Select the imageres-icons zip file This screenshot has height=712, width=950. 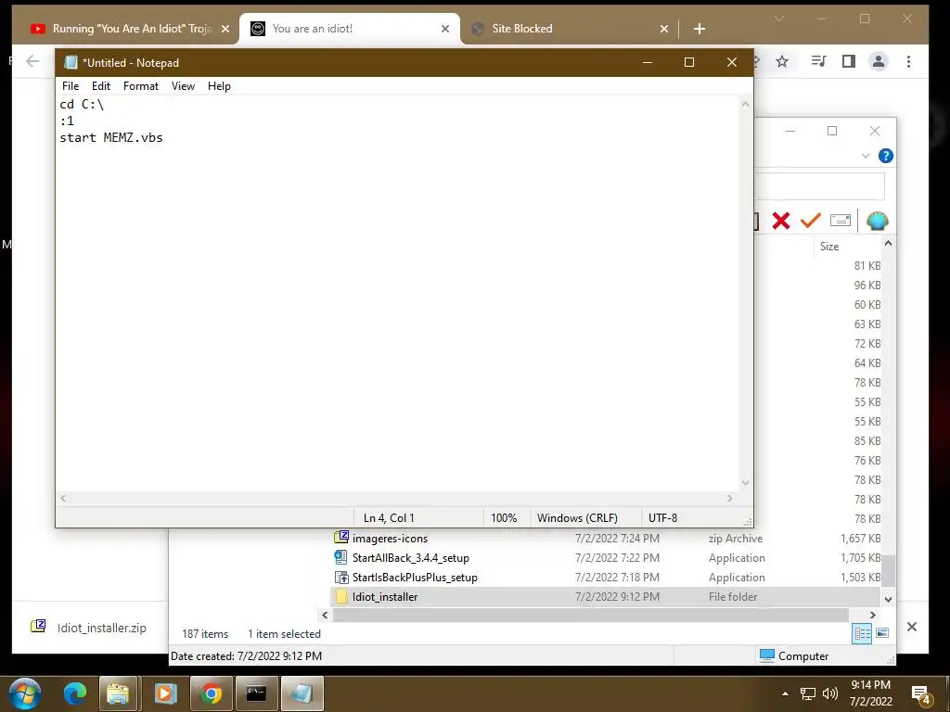391,539
